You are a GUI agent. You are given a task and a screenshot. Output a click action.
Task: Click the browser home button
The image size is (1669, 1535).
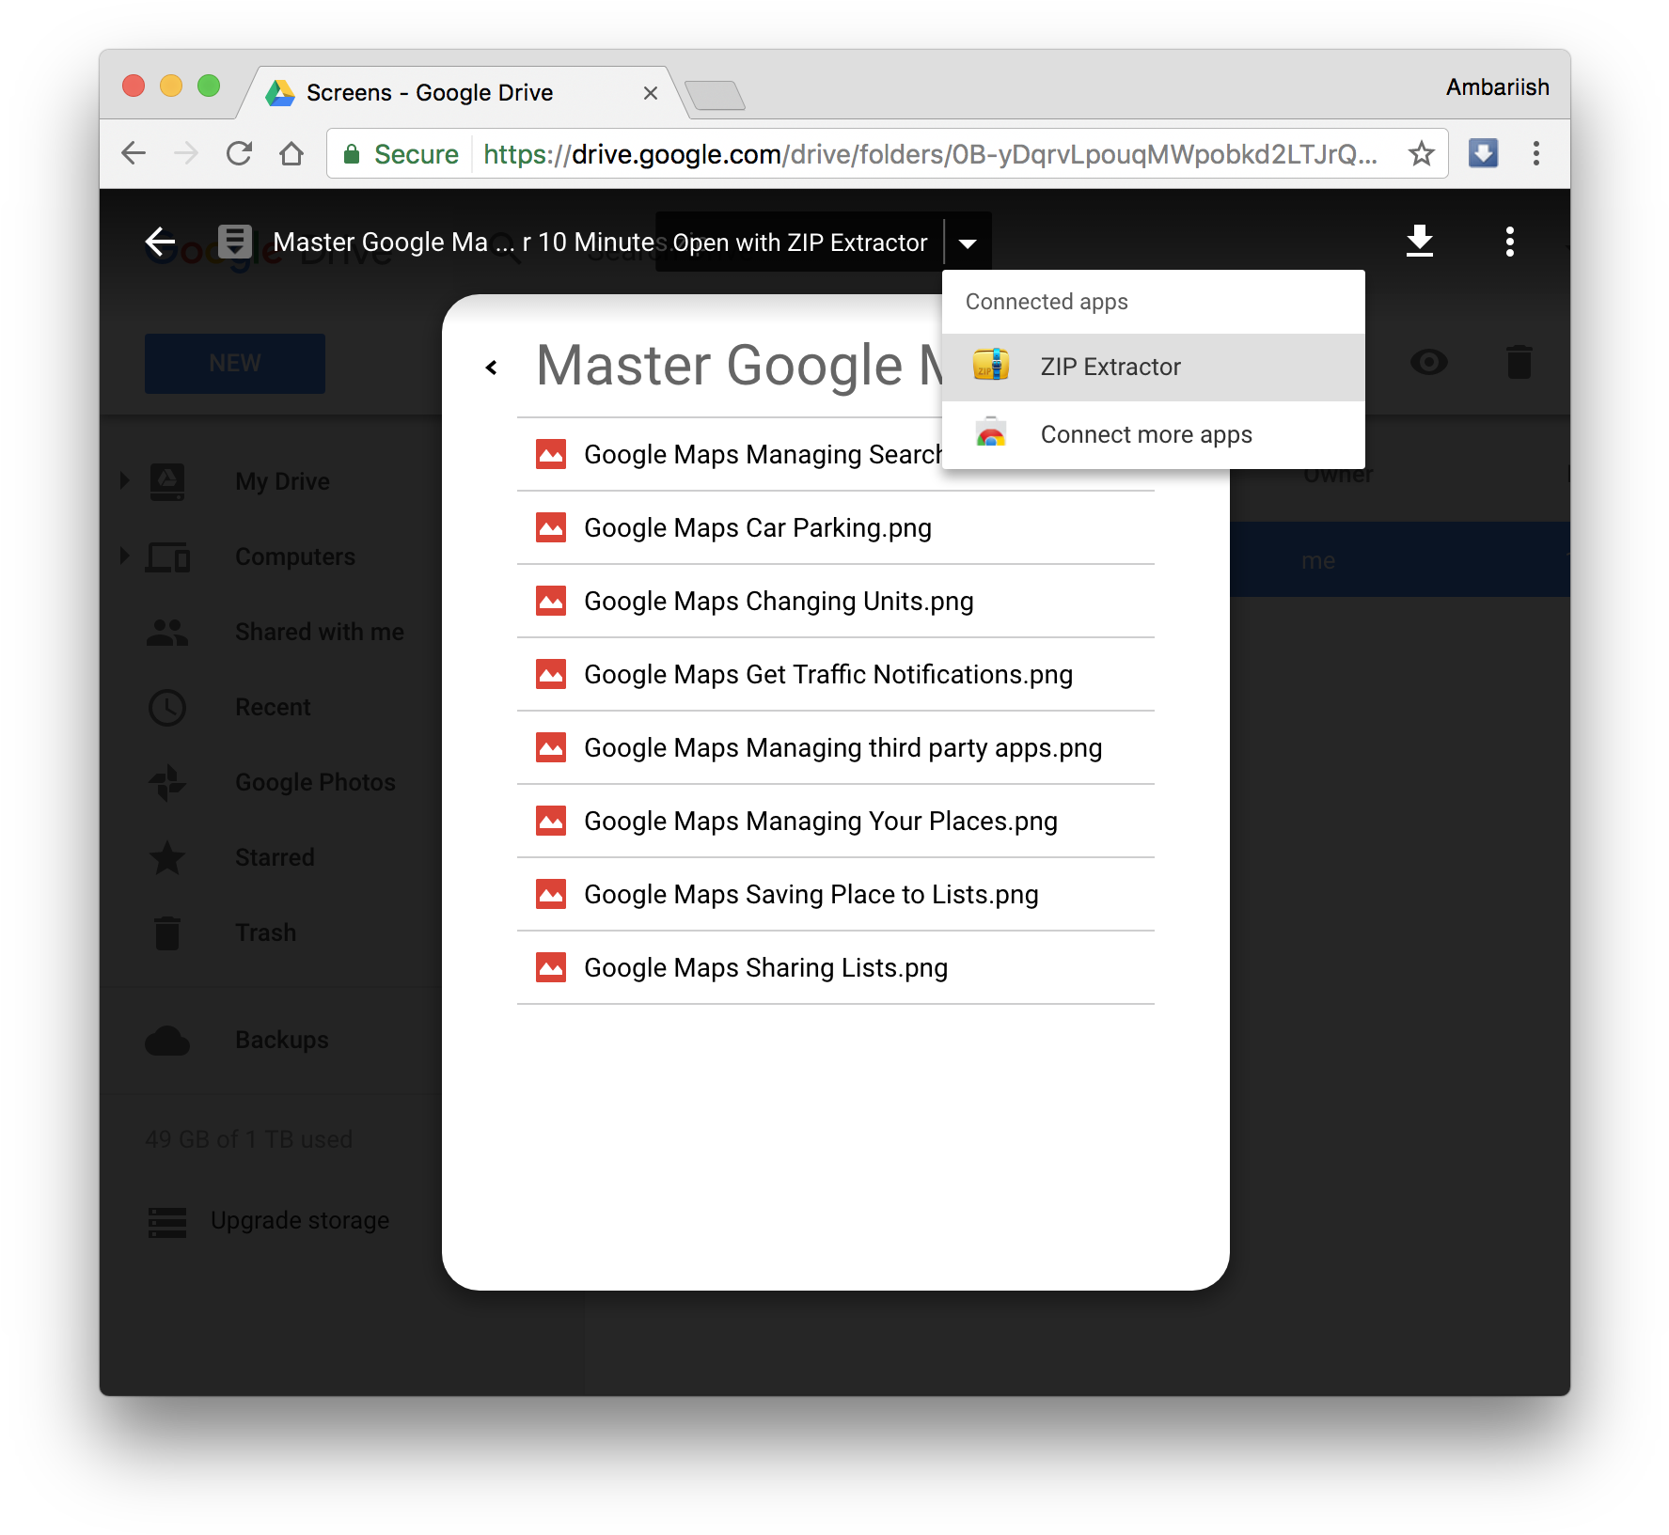click(291, 153)
